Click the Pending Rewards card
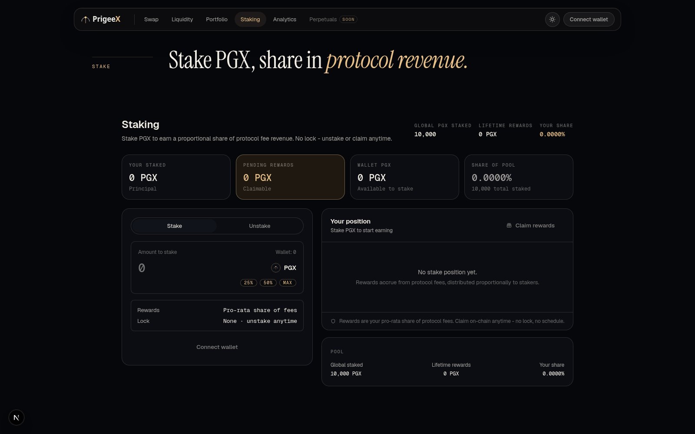Image resolution: width=695 pixels, height=434 pixels. coord(290,177)
